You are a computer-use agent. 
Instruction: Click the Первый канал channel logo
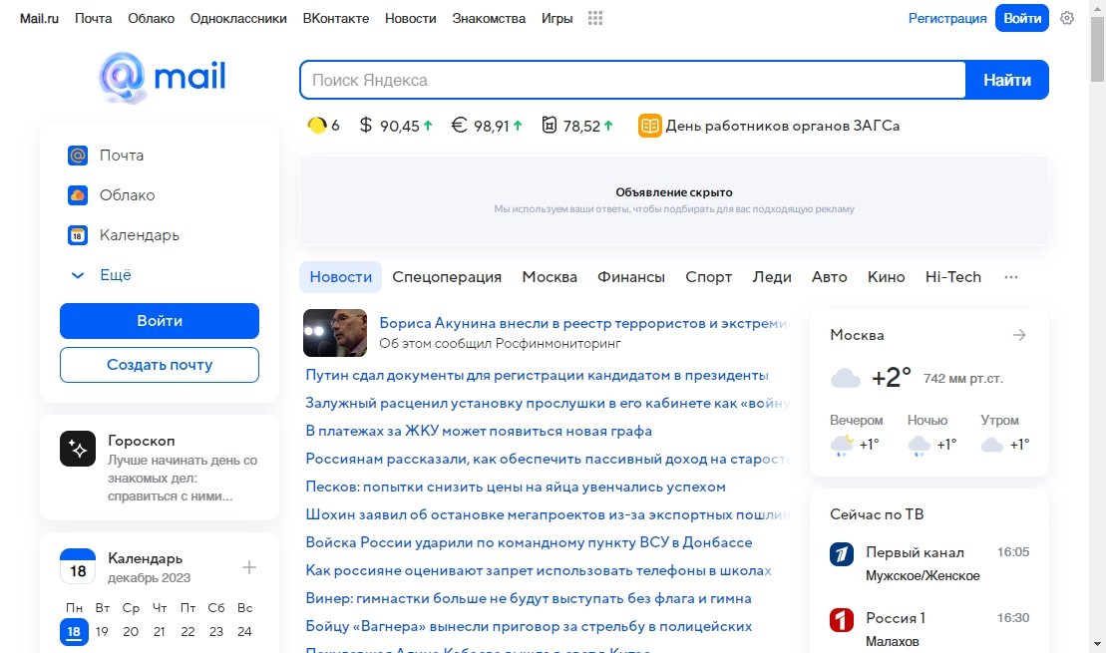(x=840, y=552)
